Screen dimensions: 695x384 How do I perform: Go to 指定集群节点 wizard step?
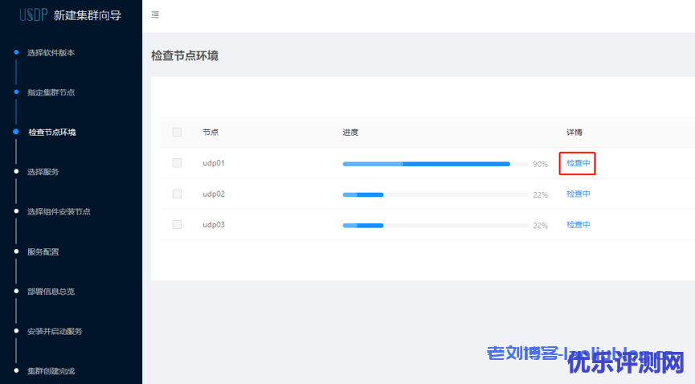(51, 92)
